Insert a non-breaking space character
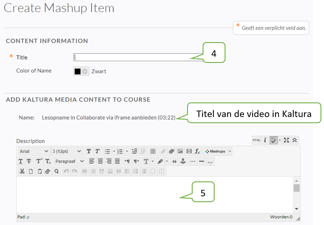The width and height of the screenshot is (324, 225). tap(210, 161)
